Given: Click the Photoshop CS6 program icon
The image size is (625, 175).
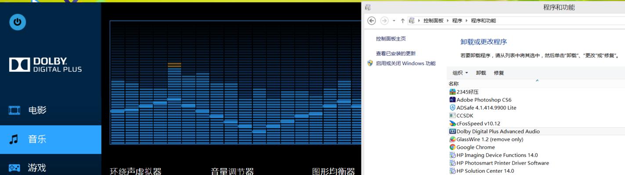Looking at the screenshot, I should tap(452, 100).
